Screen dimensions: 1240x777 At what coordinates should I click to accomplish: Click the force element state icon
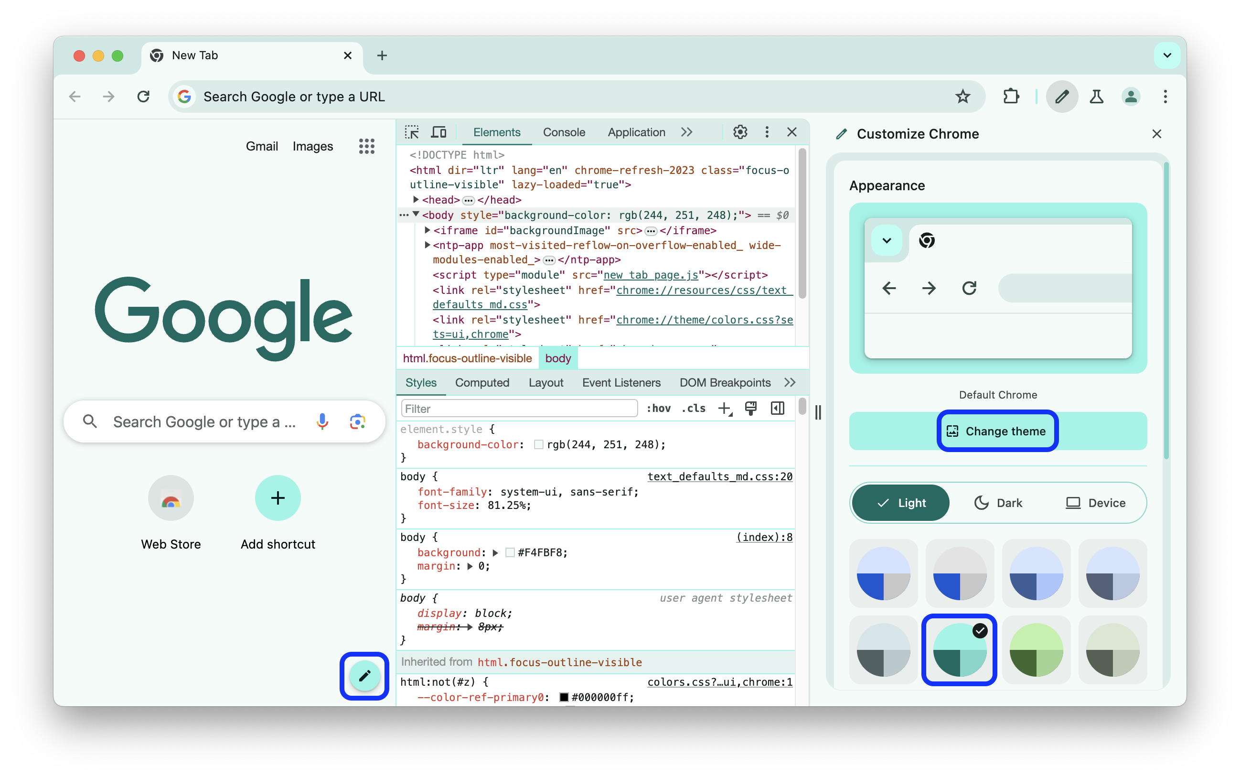(658, 409)
